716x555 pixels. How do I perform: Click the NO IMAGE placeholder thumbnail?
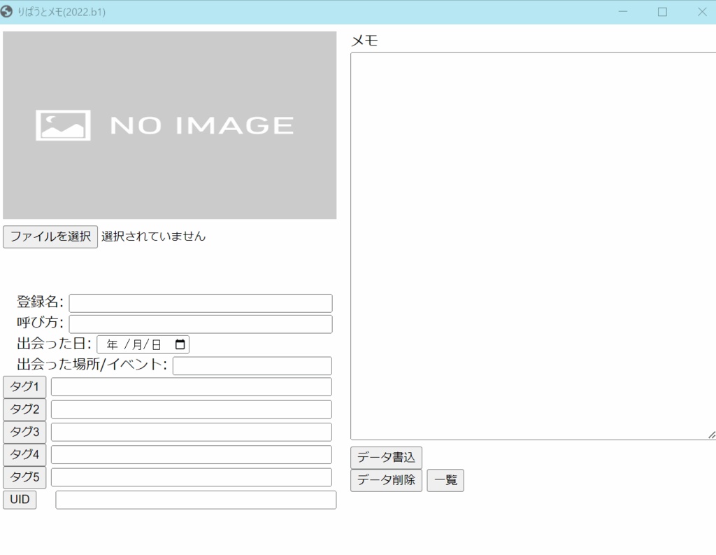click(169, 125)
